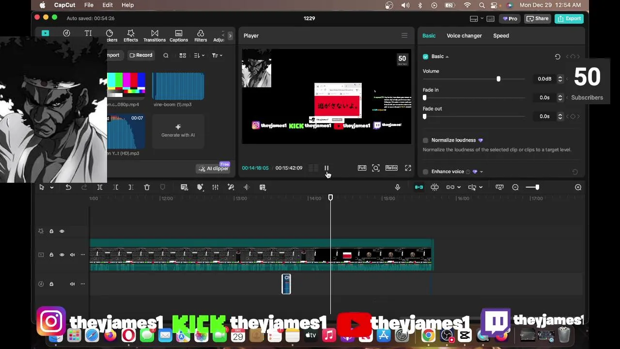Open the Filters panel
Image resolution: width=620 pixels, height=349 pixels.
[201, 36]
